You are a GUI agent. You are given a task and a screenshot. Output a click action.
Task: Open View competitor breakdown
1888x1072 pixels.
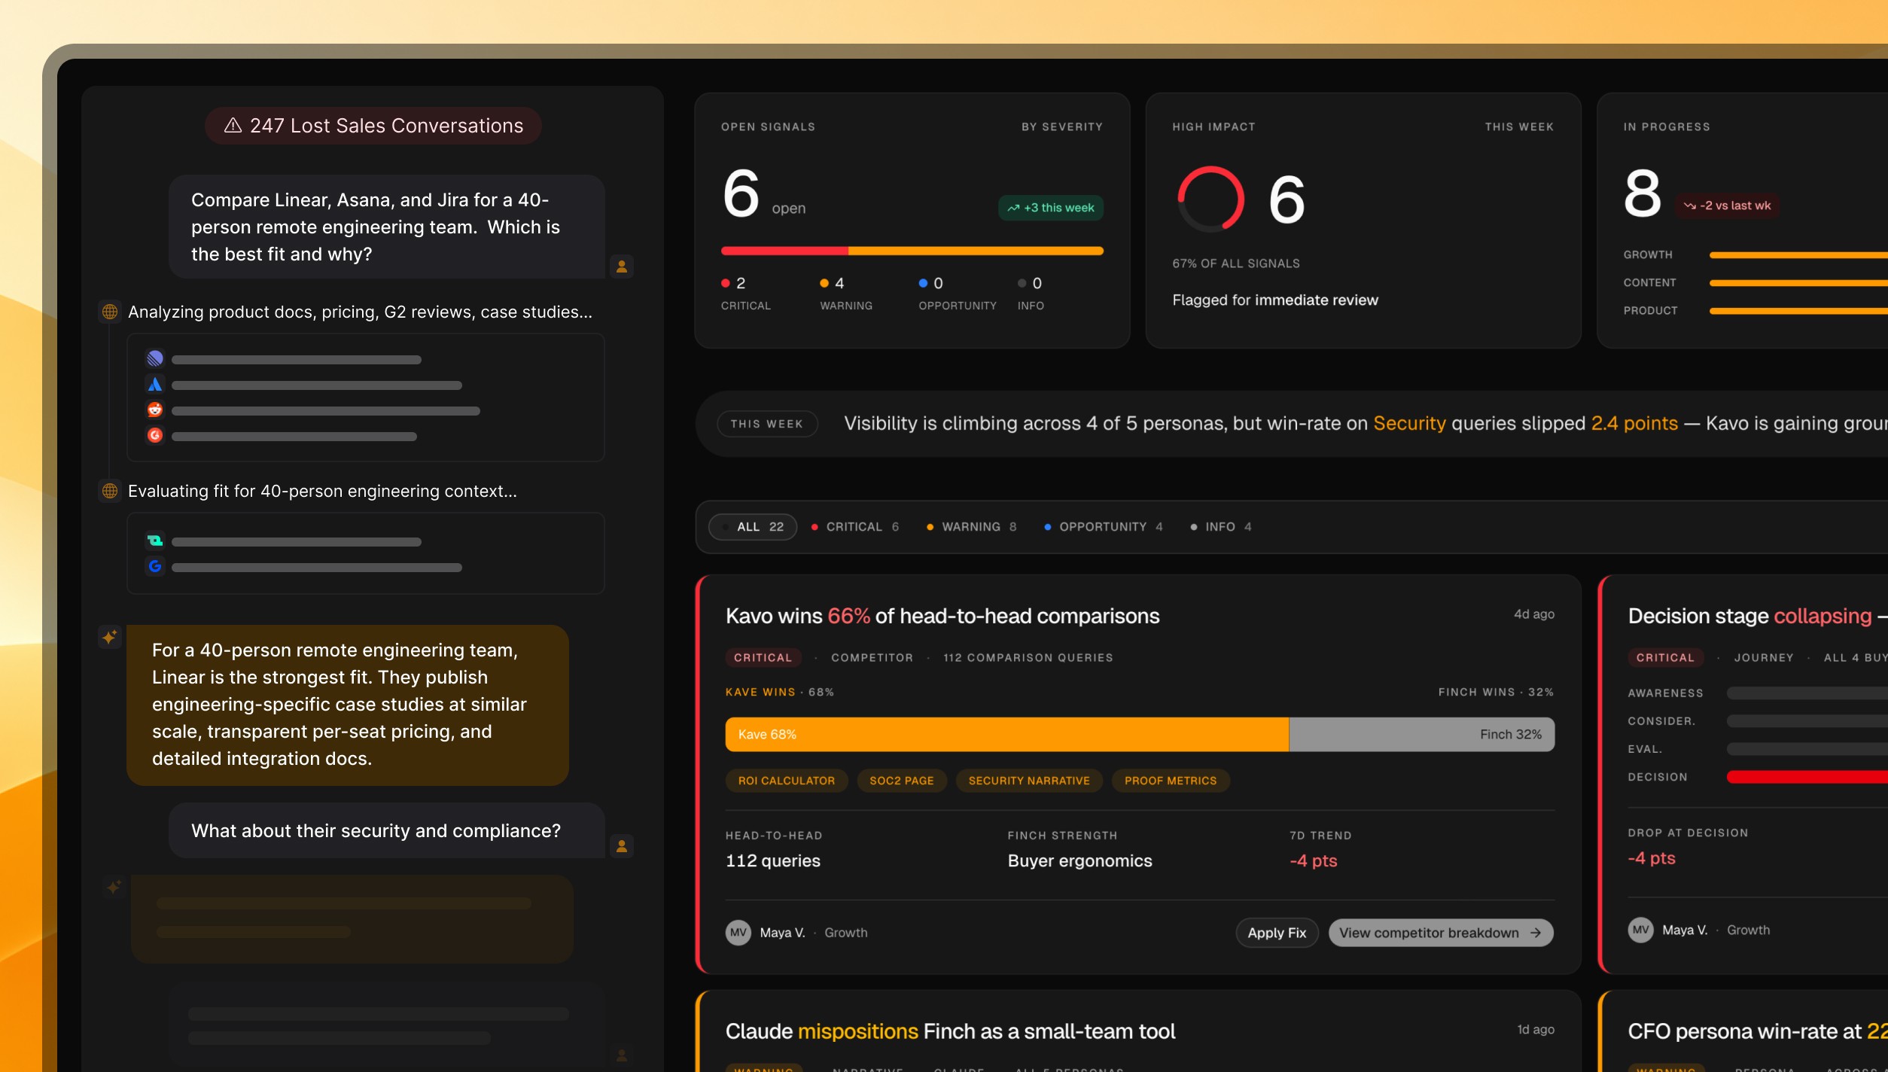[1441, 933]
